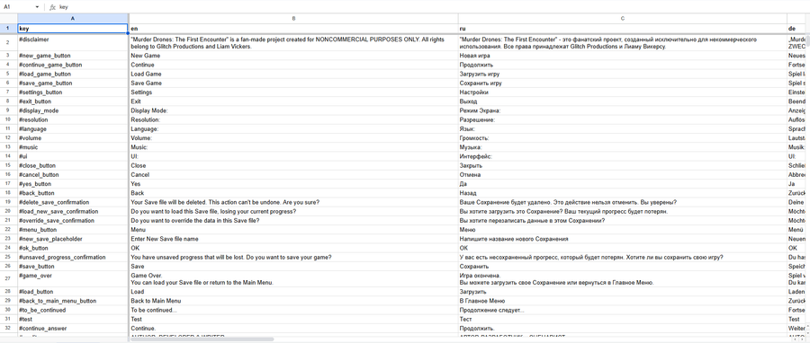The height and width of the screenshot is (343, 810).
Task: Select the #save_game_button cell
Action: (x=73, y=83)
